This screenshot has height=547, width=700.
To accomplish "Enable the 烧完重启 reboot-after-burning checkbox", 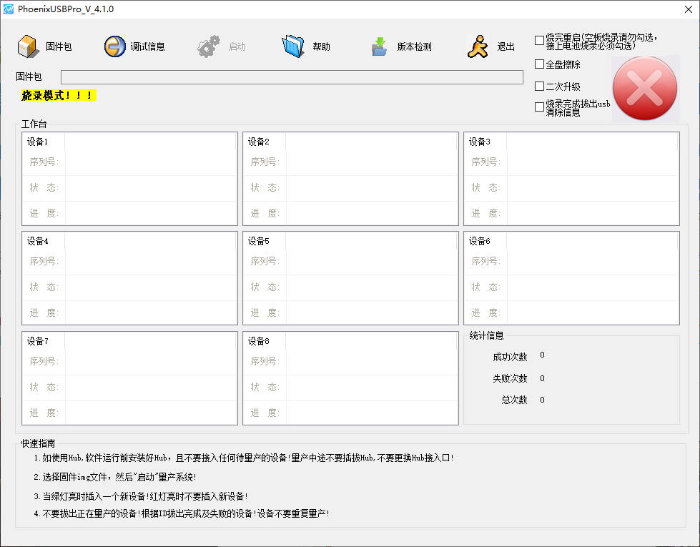I will pos(539,41).
